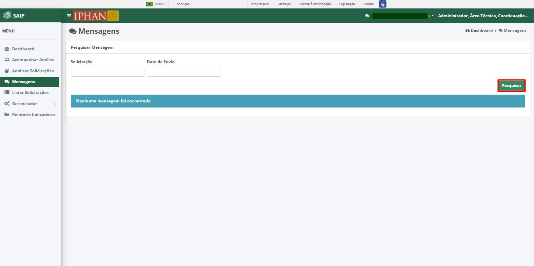Viewport: 534px width, 266px height.
Task: Click the Dashboard sidebar icon
Action: [x=7, y=49]
